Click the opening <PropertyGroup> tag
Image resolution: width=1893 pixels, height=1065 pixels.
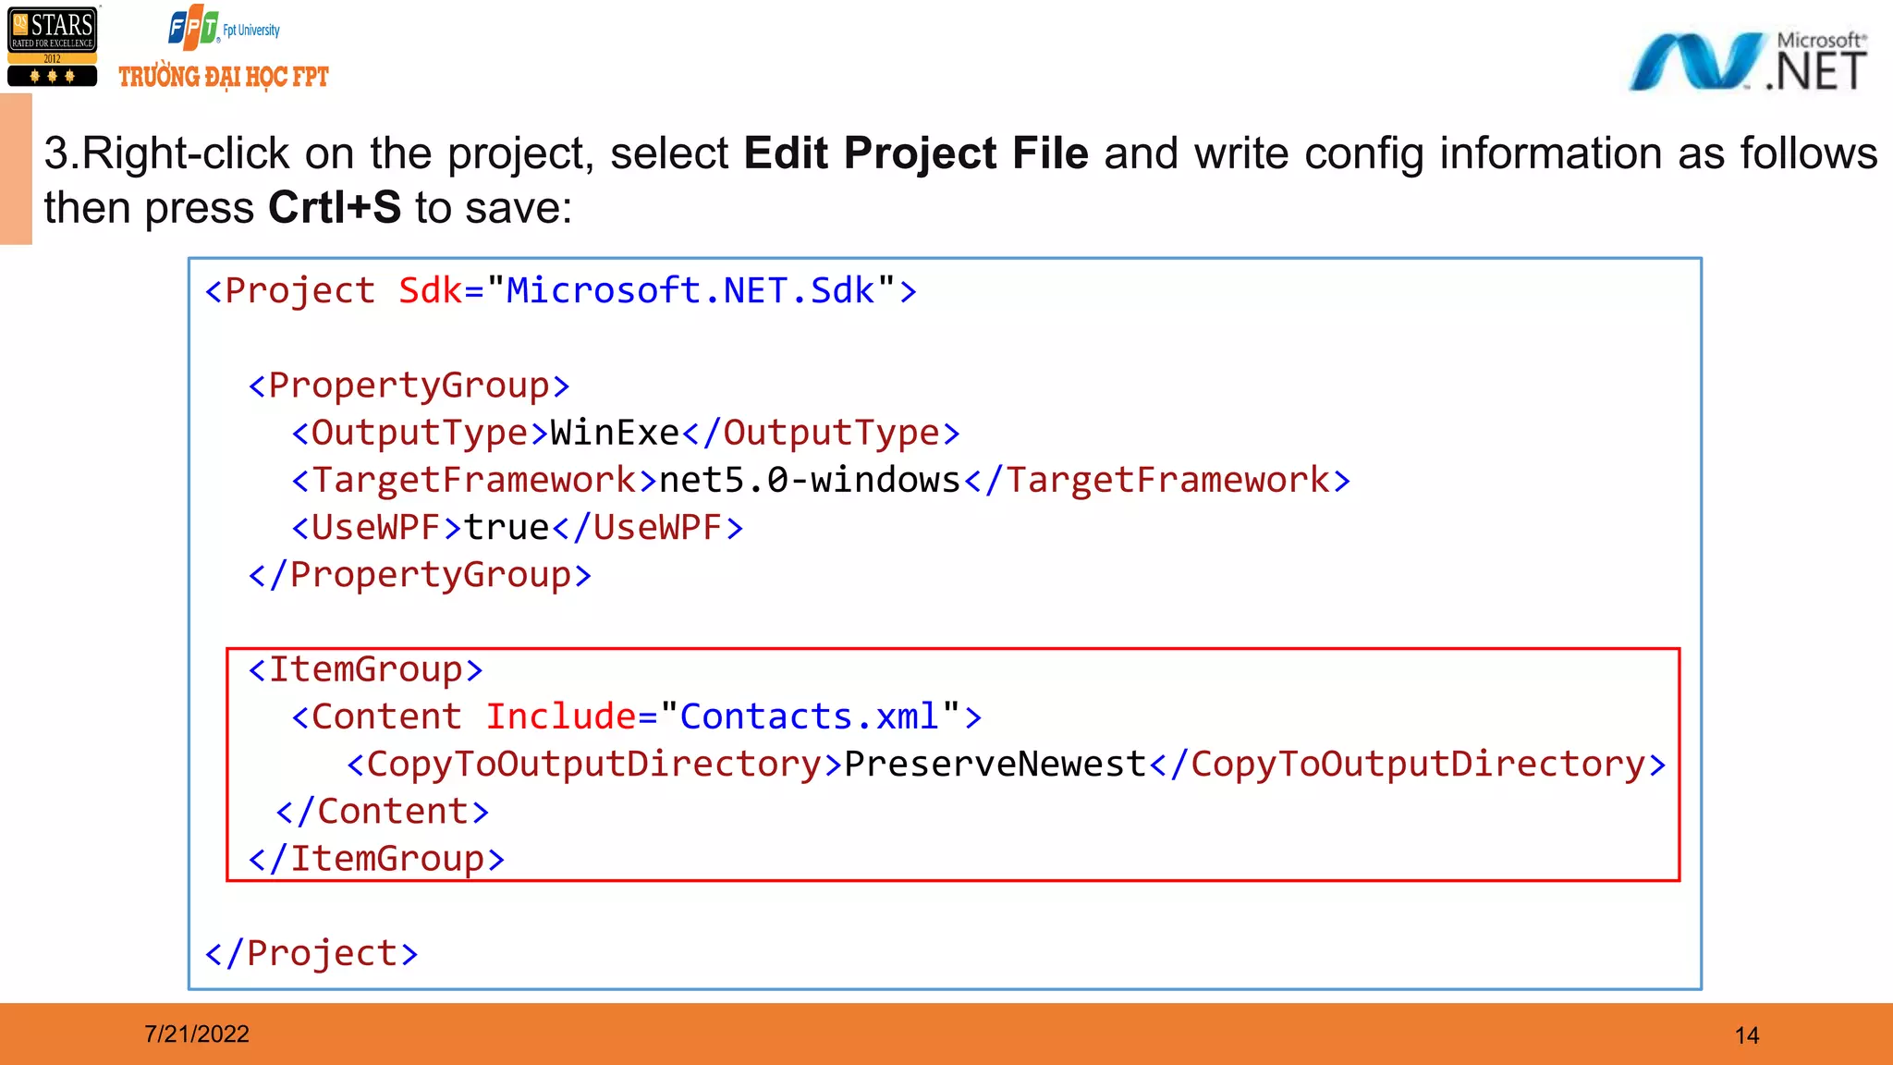[x=409, y=386]
